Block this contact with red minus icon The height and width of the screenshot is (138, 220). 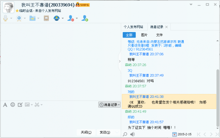click(x=70, y=18)
